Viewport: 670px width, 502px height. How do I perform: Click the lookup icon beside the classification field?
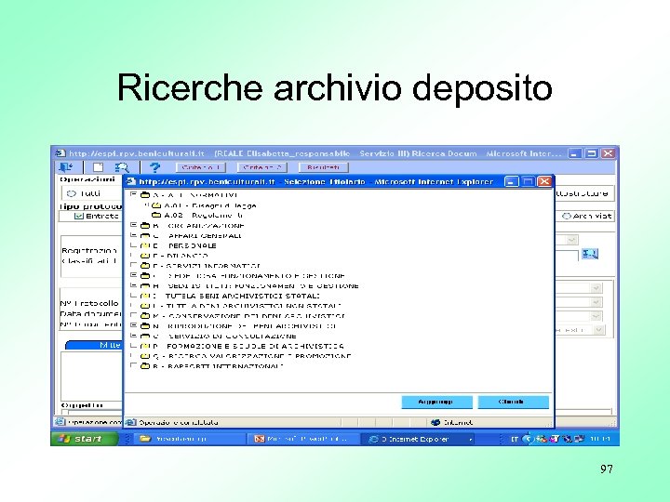pyautogui.click(x=590, y=254)
